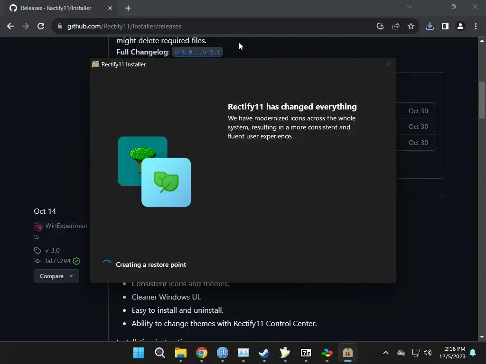Open the tab search chevron
The image size is (486, 364).
point(410,7)
